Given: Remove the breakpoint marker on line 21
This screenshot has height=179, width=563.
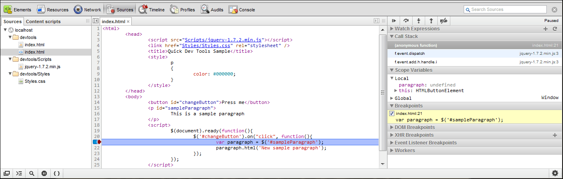Looking at the screenshot, I should tap(97, 142).
